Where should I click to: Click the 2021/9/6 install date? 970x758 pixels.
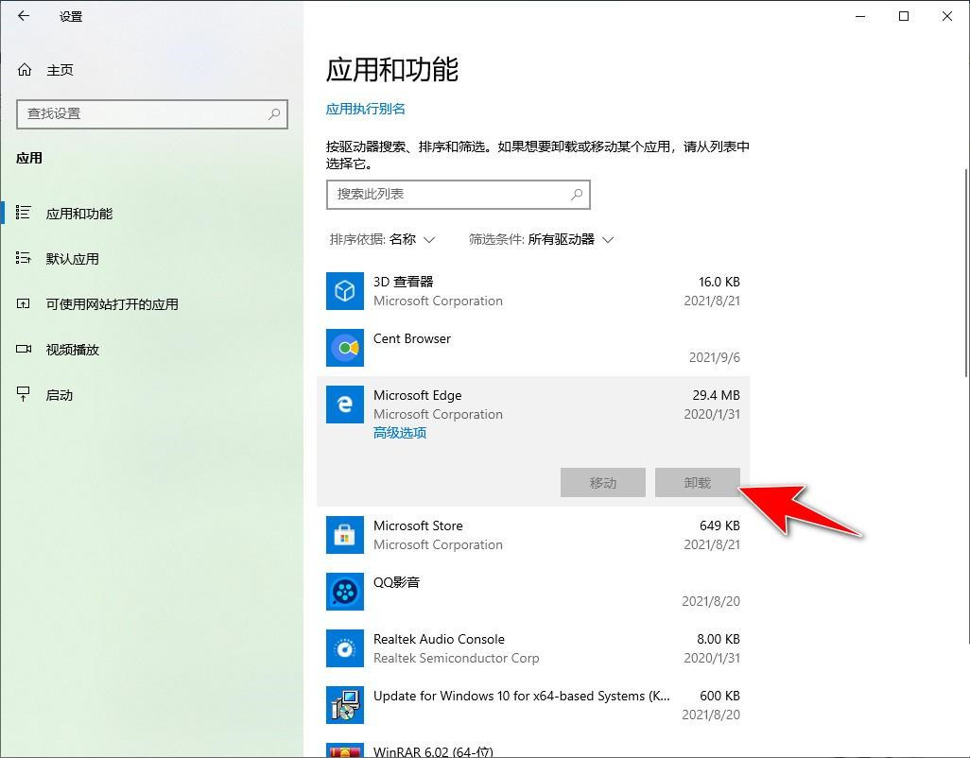(x=715, y=357)
